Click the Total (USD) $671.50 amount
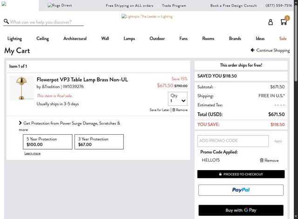The image size is (298, 219). (276, 114)
